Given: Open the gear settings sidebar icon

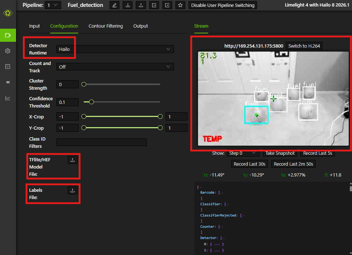Looking at the screenshot, I should coord(8,51).
